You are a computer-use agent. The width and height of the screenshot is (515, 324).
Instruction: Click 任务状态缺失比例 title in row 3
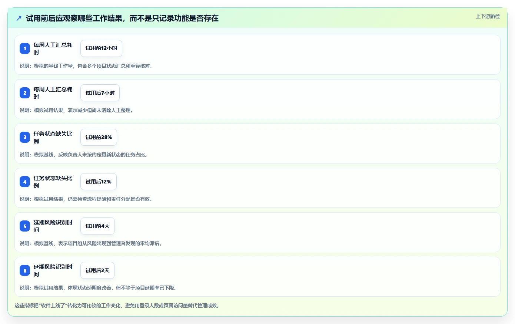pos(53,137)
